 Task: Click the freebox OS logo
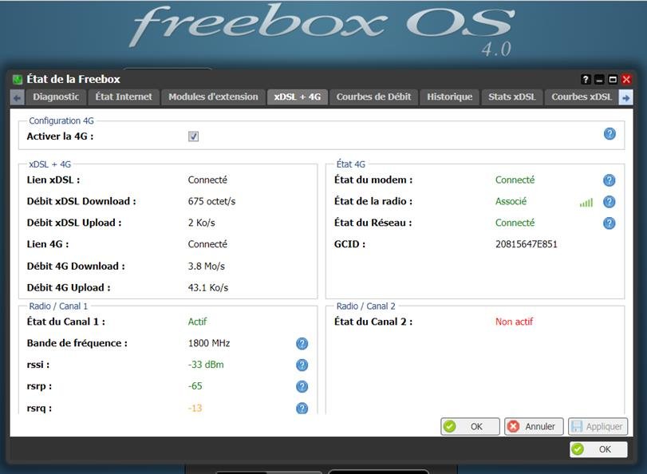[322, 28]
